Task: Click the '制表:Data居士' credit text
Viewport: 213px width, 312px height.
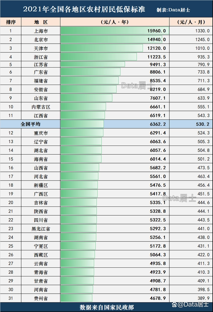Action: 173,10
